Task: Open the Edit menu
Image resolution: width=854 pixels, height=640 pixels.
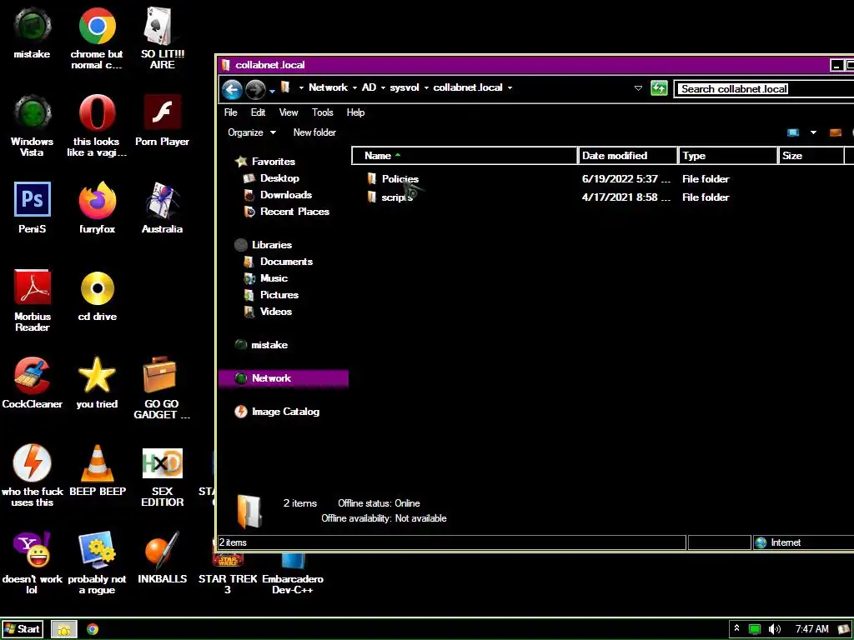Action: pos(259,112)
